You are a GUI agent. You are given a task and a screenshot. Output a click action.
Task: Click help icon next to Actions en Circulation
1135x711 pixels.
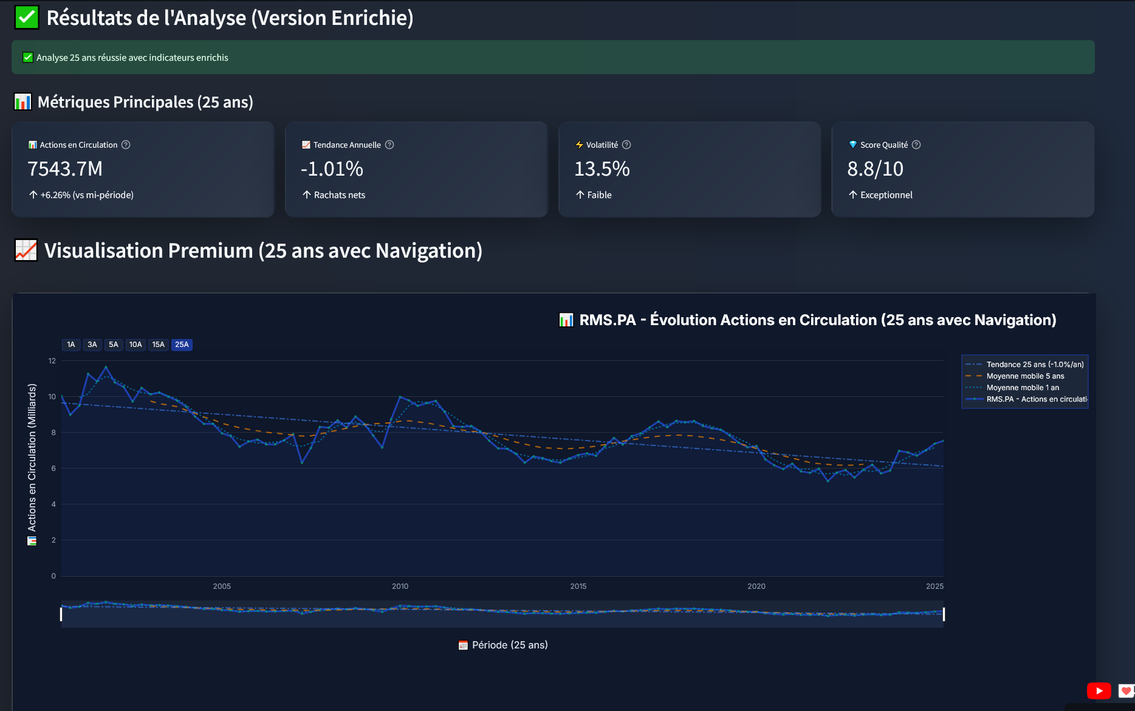click(x=126, y=145)
